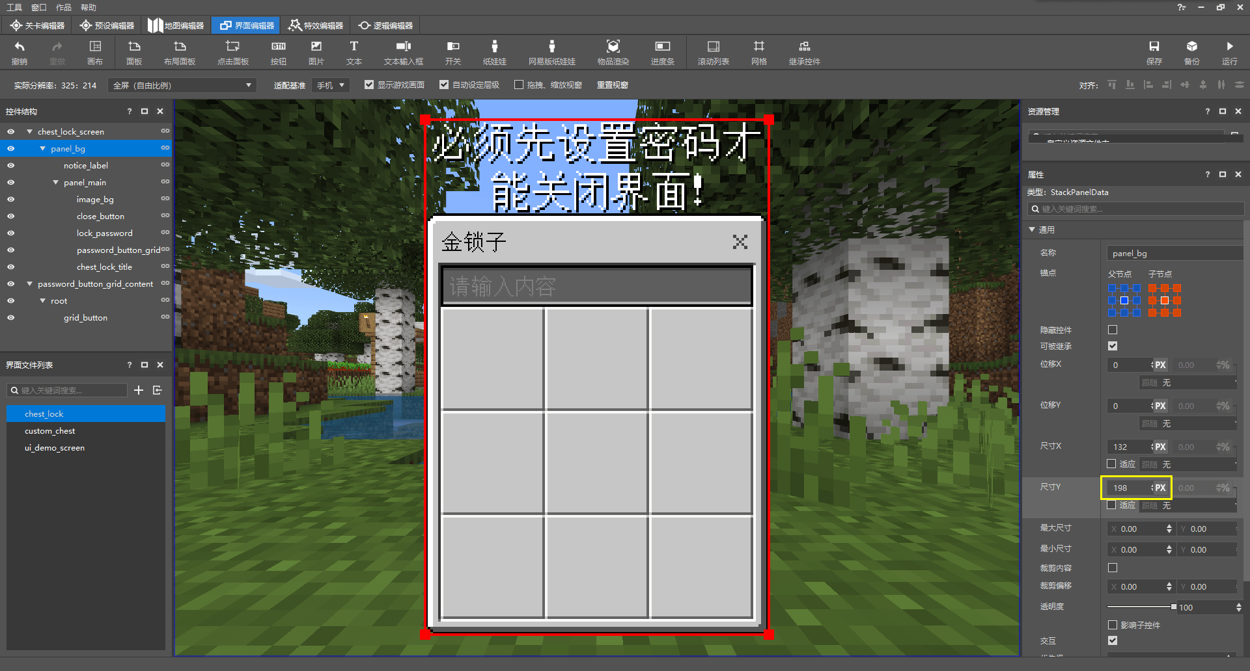Toggle visibility of image_bg
The image size is (1250, 671).
coord(10,199)
